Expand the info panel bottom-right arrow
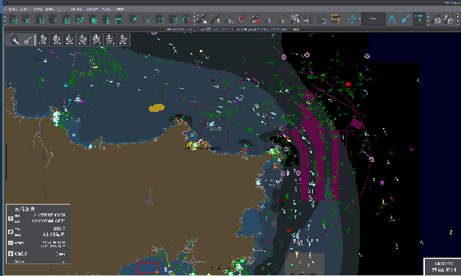The height and width of the screenshot is (276, 461). pos(63,261)
